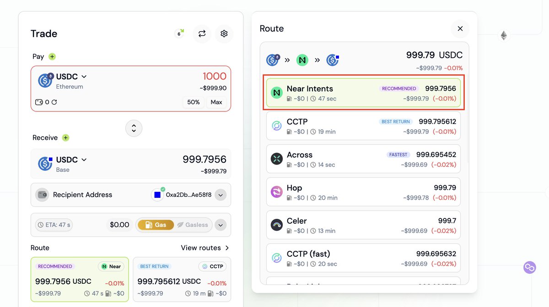Click the swap arrows refresh icon
This screenshot has height=307, width=549.
(x=202, y=33)
